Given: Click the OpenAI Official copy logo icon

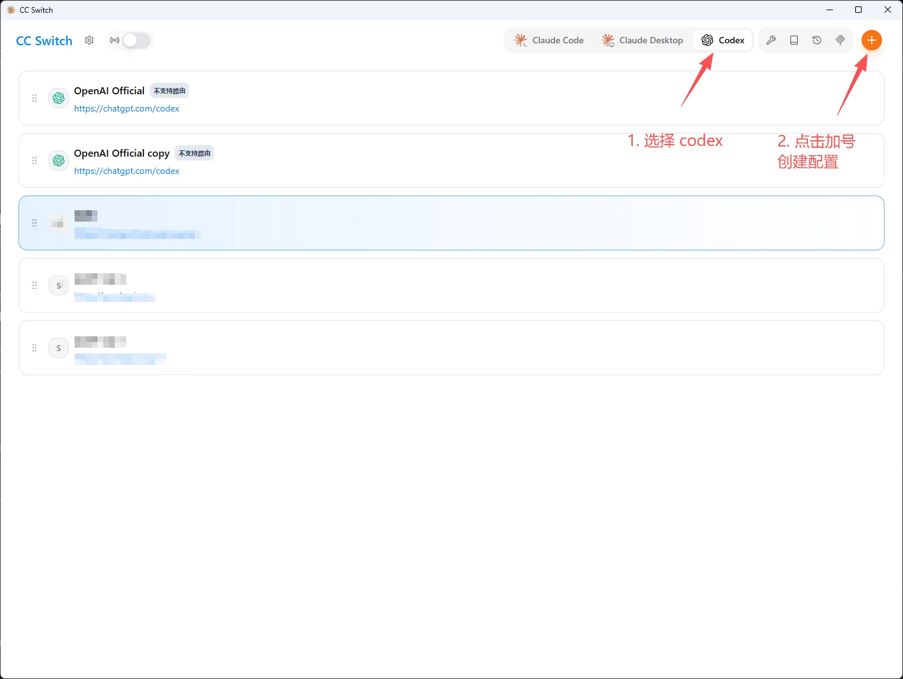Looking at the screenshot, I should [59, 161].
